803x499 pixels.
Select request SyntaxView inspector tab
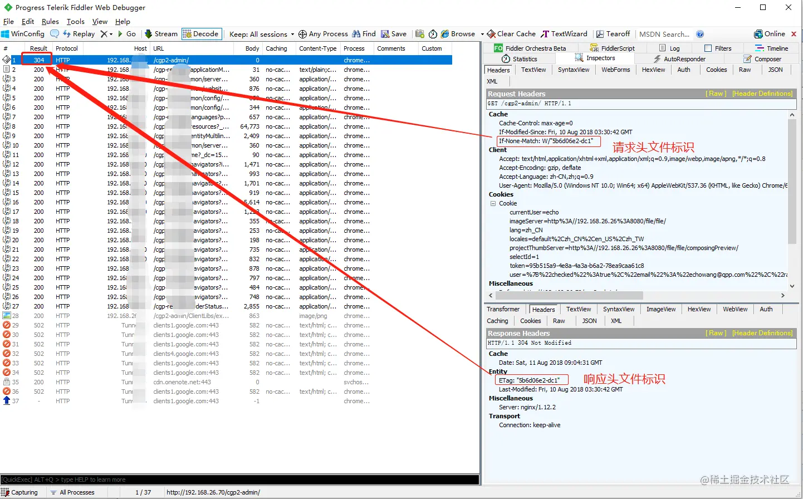(x=574, y=70)
